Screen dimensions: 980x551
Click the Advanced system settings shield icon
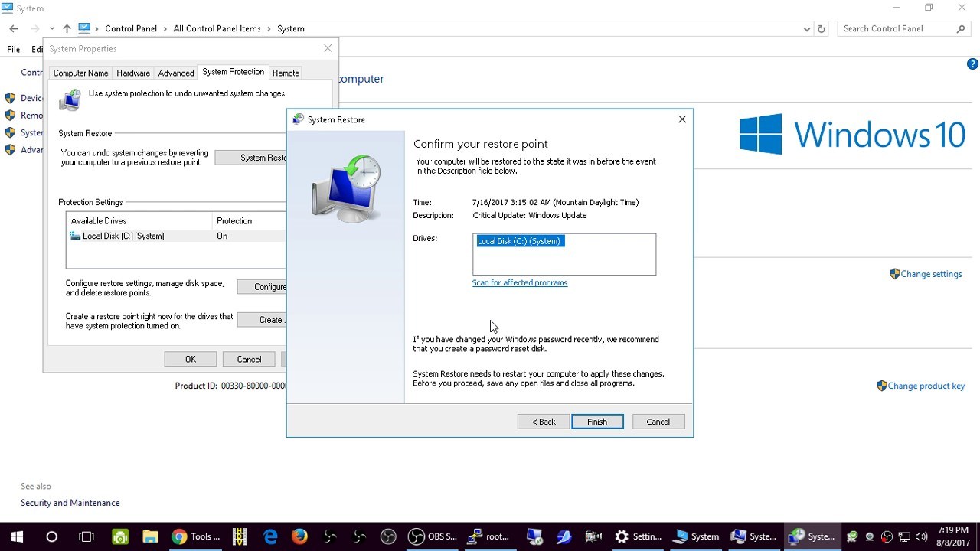[10, 150]
